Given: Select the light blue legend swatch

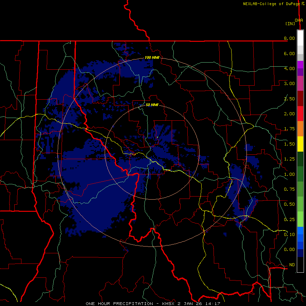Looking at the screenshot, I should (300, 231).
